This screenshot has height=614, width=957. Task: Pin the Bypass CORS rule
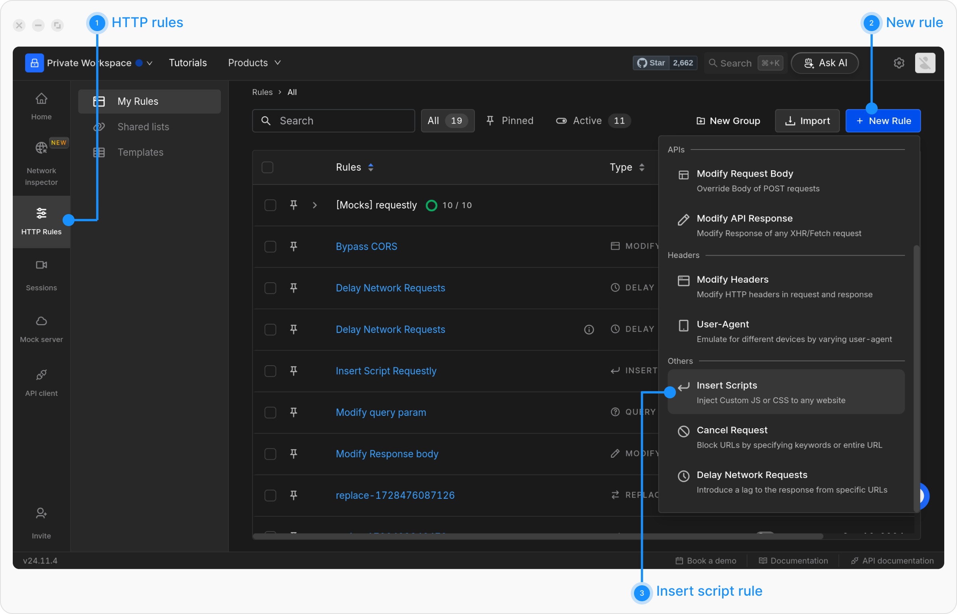coord(293,246)
